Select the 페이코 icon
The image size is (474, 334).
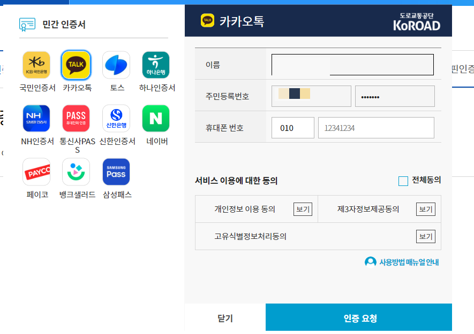coord(36,172)
